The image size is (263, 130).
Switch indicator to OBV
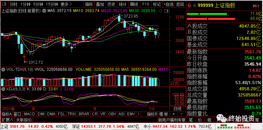pyautogui.click(x=112, y=114)
